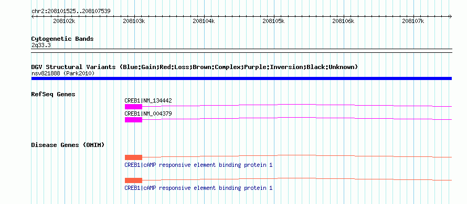
Task: Click the chr2:208101525..208107539 region label
Action: pos(71,12)
